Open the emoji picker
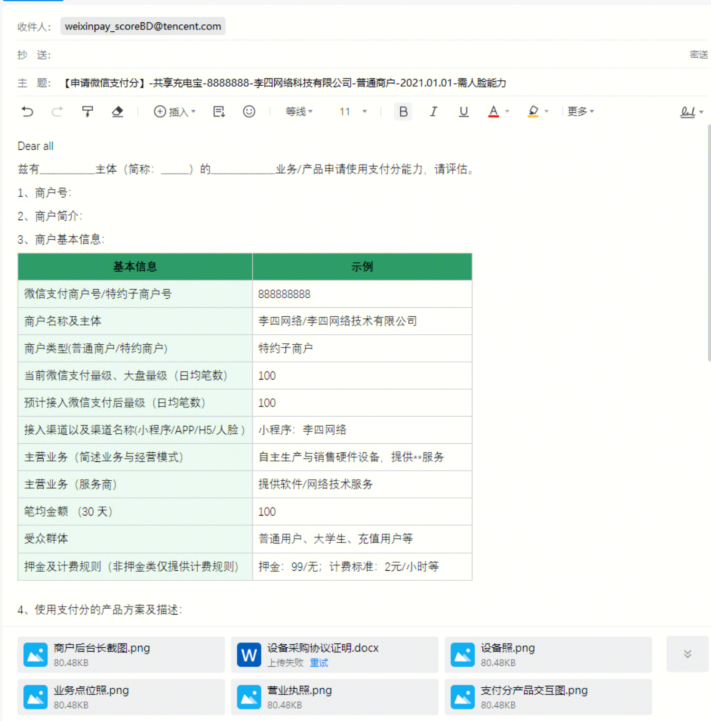The width and height of the screenshot is (711, 721). click(x=249, y=112)
